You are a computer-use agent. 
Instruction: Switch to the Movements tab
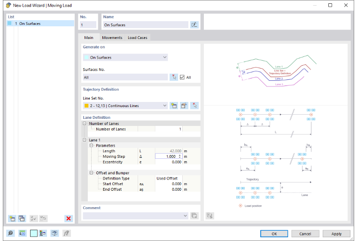coord(112,38)
